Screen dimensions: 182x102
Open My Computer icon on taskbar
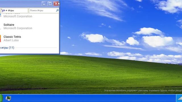coord(8,98)
